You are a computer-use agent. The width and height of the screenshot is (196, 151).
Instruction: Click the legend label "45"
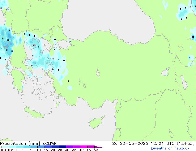pos(88,150)
